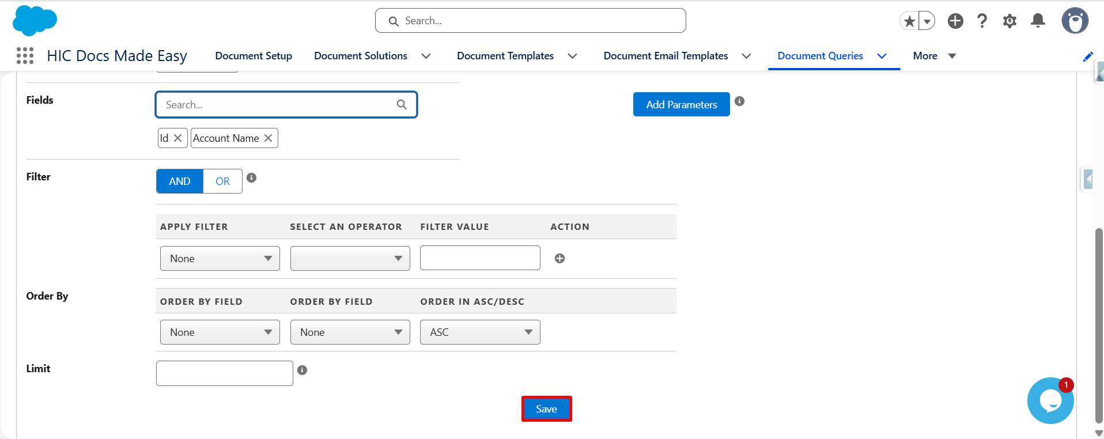The width and height of the screenshot is (1104, 439).
Task: Remove the Id field chip
Action: click(x=177, y=138)
